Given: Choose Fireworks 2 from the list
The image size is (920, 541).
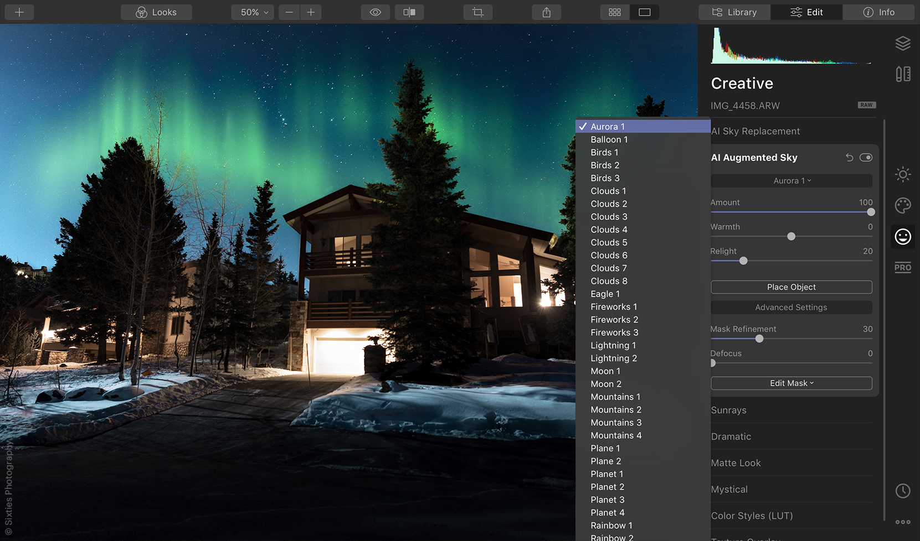Looking at the screenshot, I should point(614,320).
